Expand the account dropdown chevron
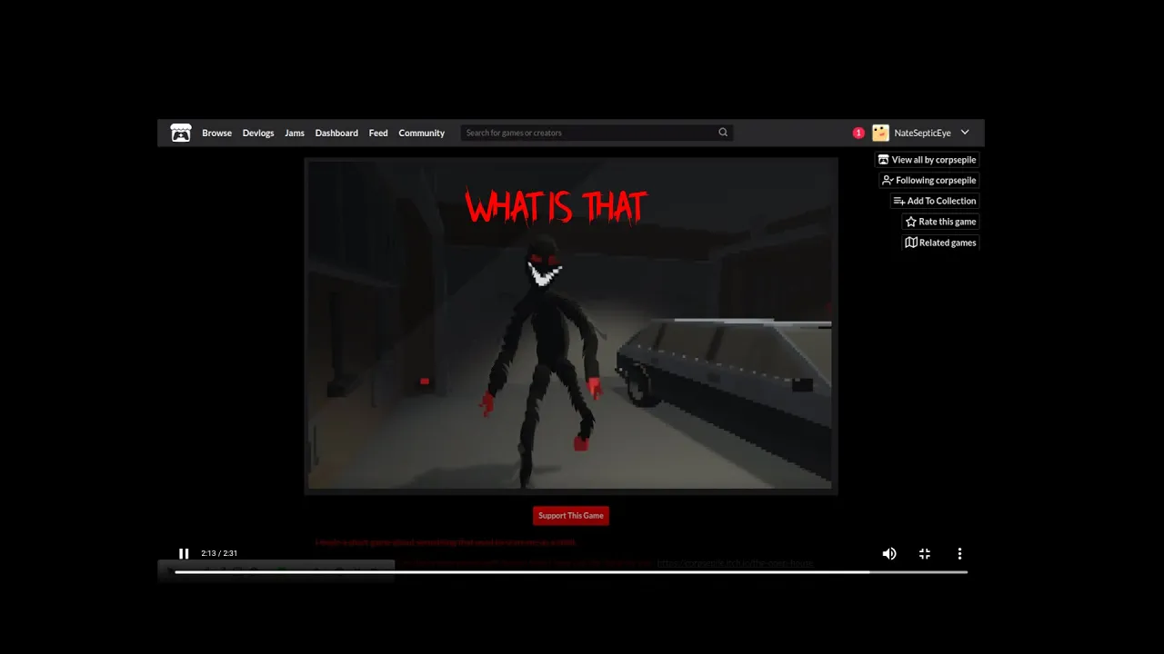 (x=965, y=133)
